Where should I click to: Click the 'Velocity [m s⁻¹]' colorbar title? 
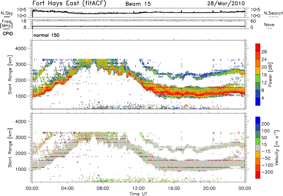(276, 148)
